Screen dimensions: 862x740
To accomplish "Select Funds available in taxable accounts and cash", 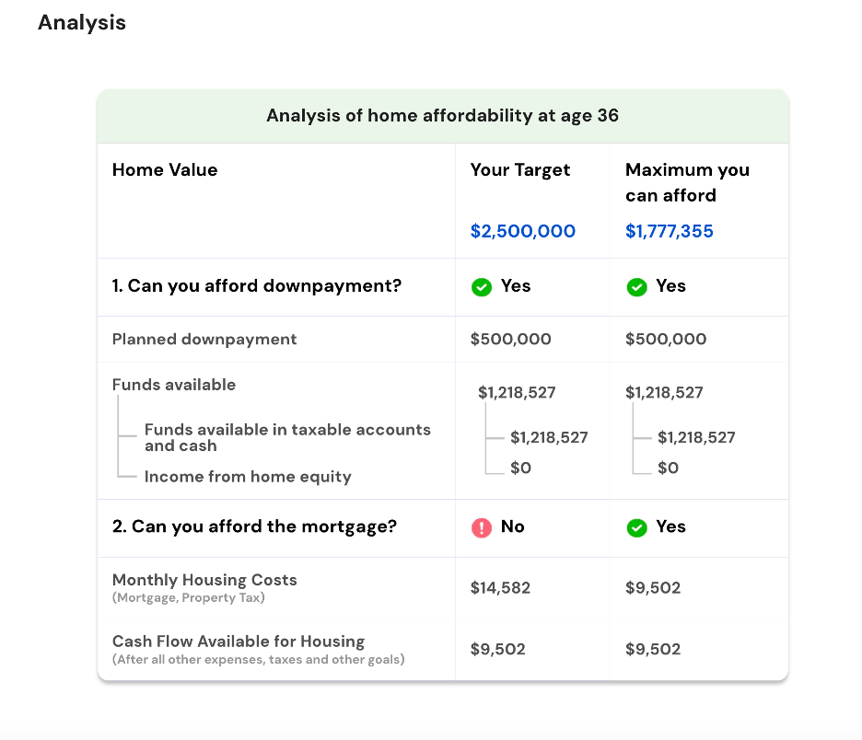I will (x=286, y=437).
